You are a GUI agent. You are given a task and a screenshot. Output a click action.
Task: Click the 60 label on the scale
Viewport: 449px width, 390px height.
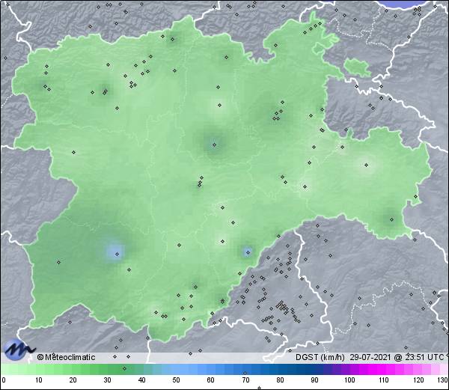click(x=210, y=380)
